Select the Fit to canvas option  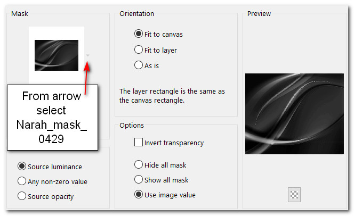coord(139,35)
